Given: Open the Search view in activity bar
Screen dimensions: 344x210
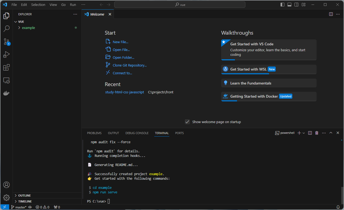Looking at the screenshot, I should (6, 28).
